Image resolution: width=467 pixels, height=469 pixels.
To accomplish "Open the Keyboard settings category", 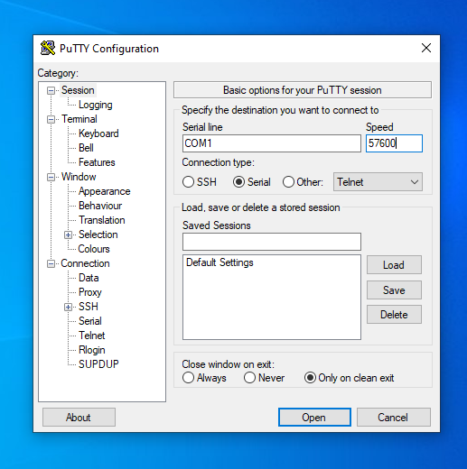I will [98, 133].
